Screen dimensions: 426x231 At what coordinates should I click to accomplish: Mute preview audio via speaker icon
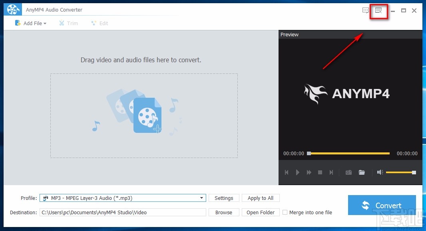point(379,172)
